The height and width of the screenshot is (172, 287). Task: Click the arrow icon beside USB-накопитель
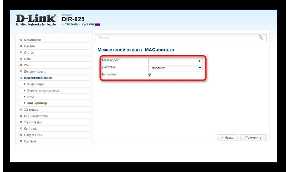coord(21,116)
